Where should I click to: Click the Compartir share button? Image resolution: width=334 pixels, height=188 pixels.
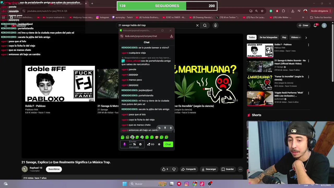(188, 169)
